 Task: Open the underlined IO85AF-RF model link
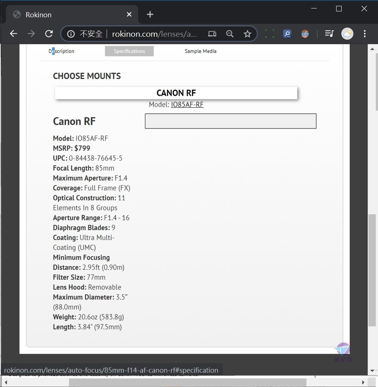pyautogui.click(x=187, y=105)
